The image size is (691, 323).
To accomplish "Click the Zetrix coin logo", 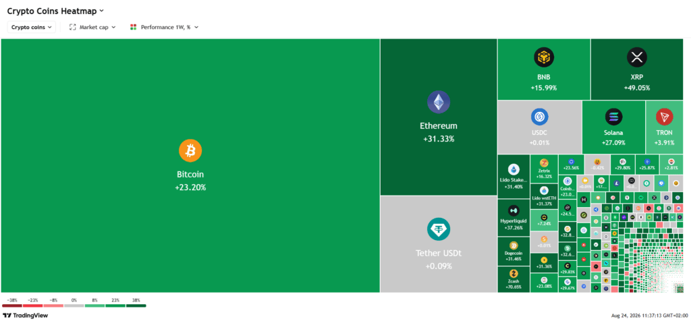I will (544, 163).
